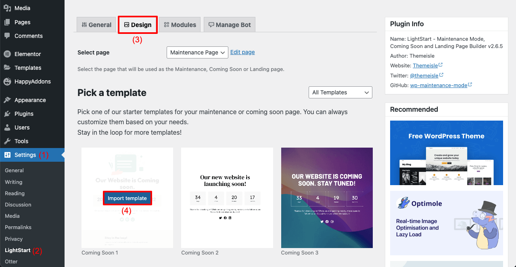This screenshot has width=516, height=267.
Task: Open the Templates menu item
Action: (32, 68)
